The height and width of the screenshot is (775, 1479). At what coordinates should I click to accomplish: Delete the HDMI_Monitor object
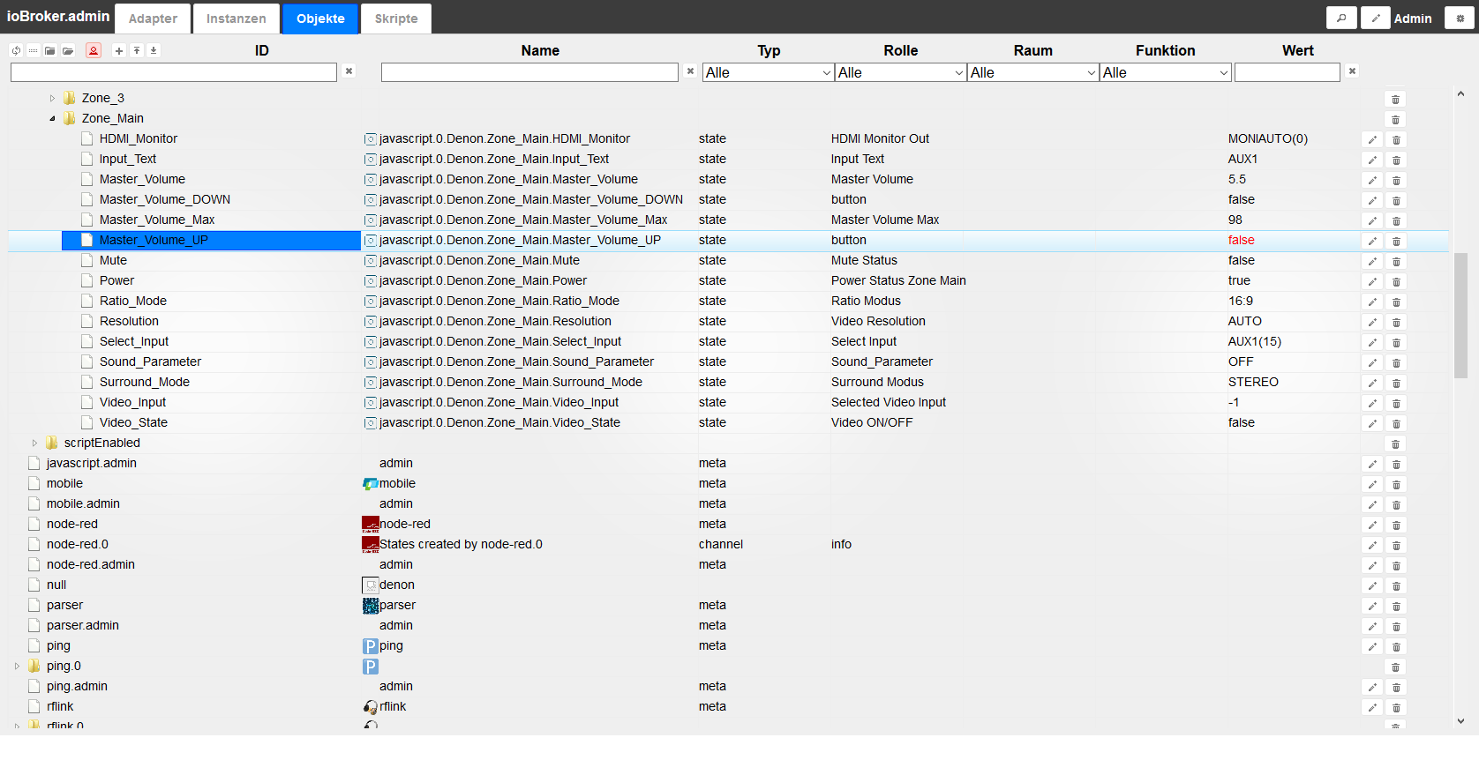[1396, 139]
